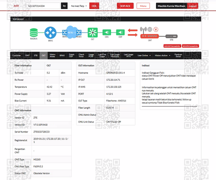Click the wireless antenna icon above ONT
This screenshot has width=216, height=180.
143,29
